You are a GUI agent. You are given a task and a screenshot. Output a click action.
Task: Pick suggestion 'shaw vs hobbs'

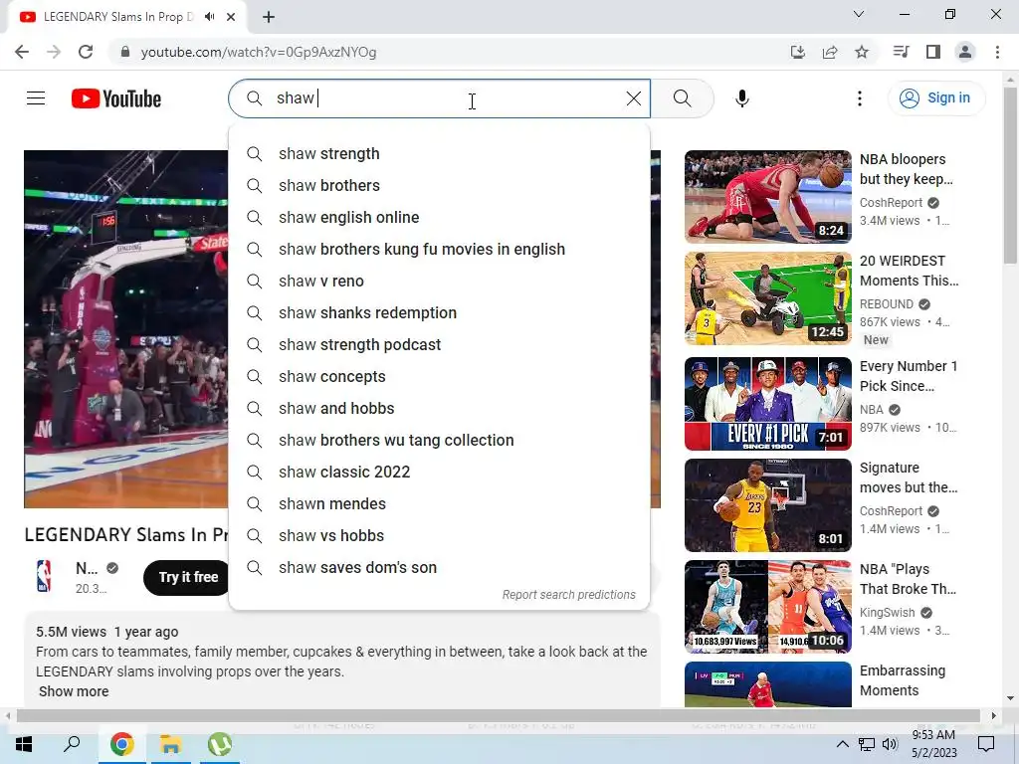[439, 536]
